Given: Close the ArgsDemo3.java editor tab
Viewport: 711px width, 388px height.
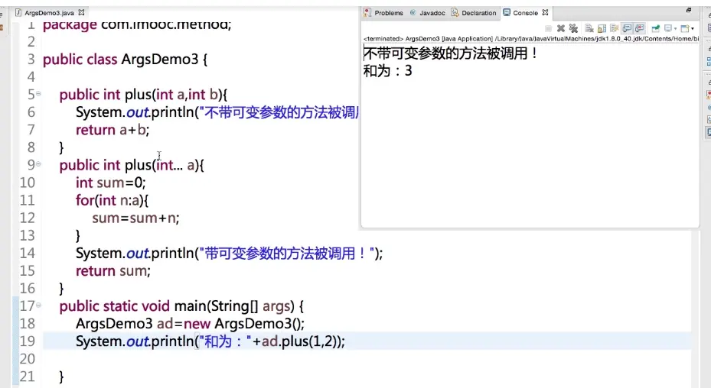Looking at the screenshot, I should click(x=81, y=12).
